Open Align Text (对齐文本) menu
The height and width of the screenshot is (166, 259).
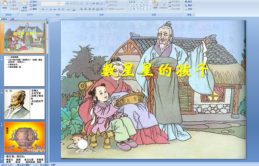112,5
